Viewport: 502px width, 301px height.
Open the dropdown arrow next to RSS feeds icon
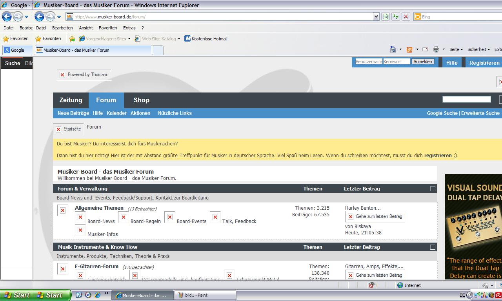point(417,49)
